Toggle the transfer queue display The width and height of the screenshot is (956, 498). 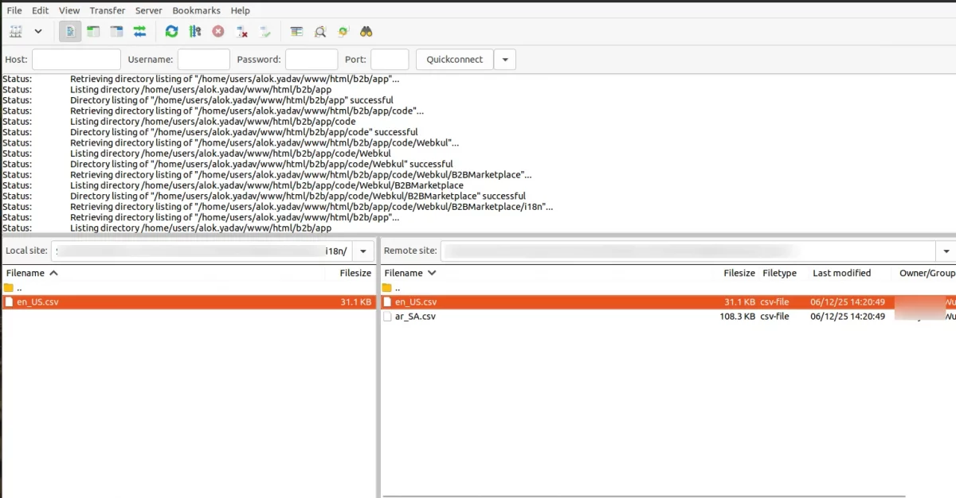pos(139,32)
